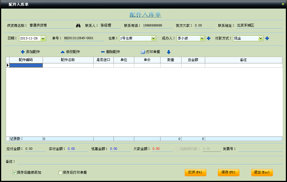This screenshot has width=287, height=182.
Task: Click the 打印单据 label
Action: 153,52
